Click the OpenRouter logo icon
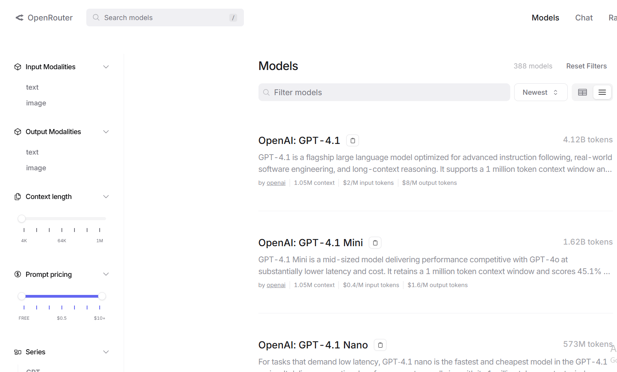Screen dimensions: 617x372 [20, 18]
